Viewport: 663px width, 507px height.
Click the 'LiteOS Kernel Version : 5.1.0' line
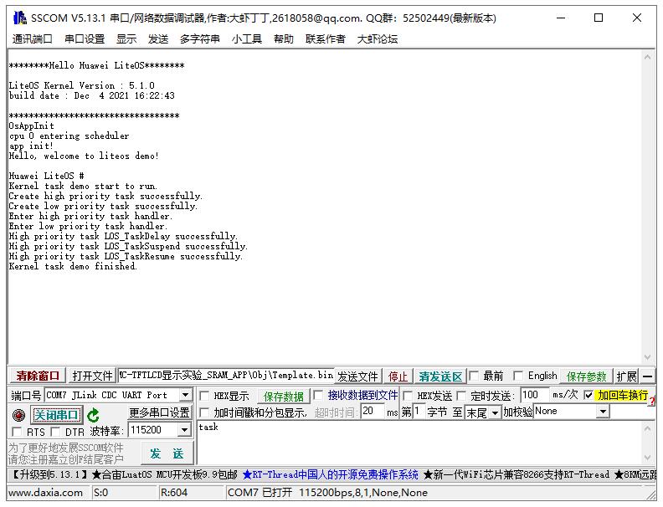pyautogui.click(x=82, y=85)
